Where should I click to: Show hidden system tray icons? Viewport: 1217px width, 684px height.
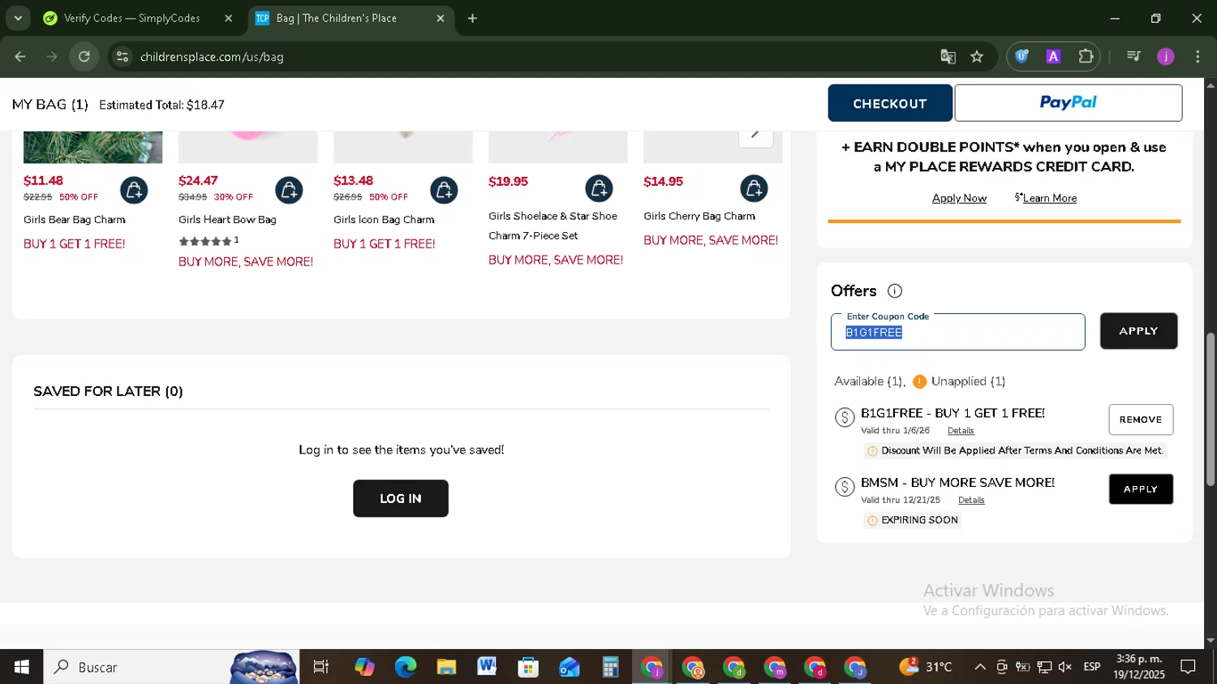[980, 667]
